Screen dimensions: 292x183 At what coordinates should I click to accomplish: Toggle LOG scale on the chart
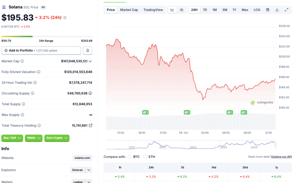coord(257,9)
